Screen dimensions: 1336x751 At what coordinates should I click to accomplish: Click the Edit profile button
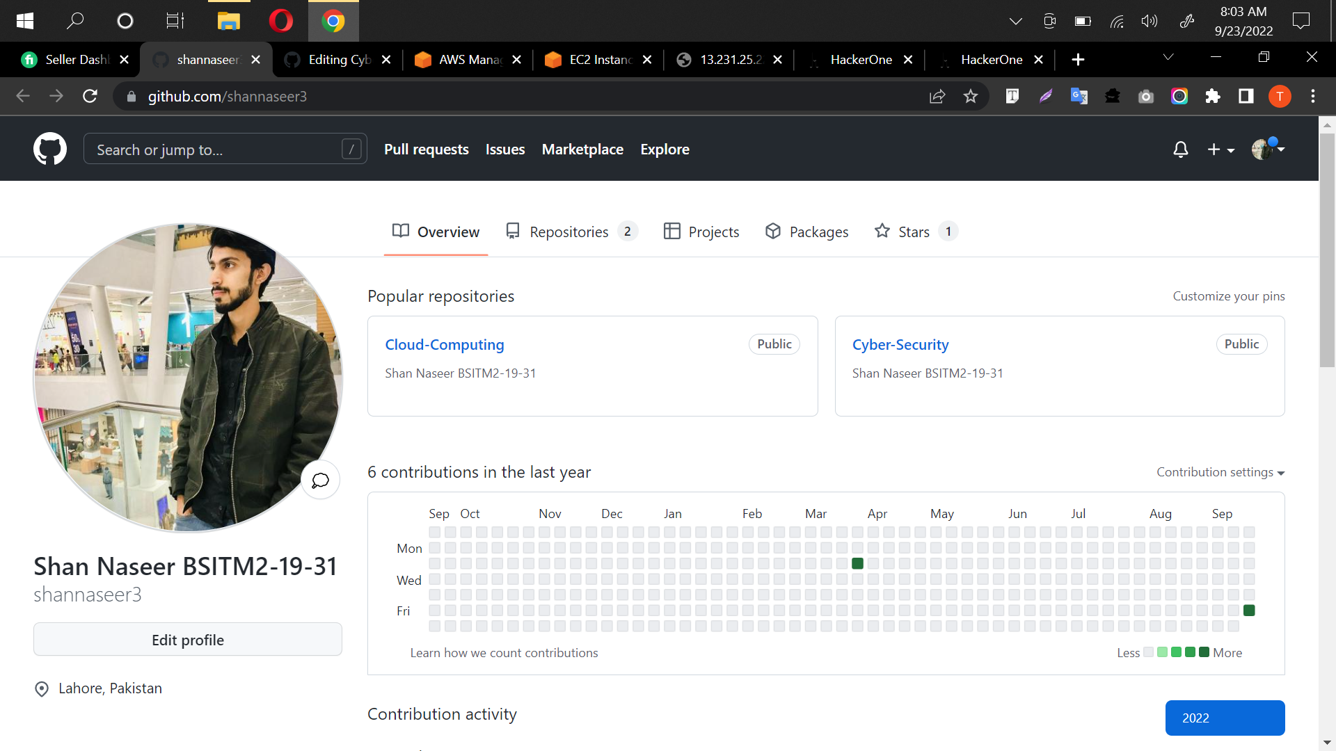tap(187, 639)
